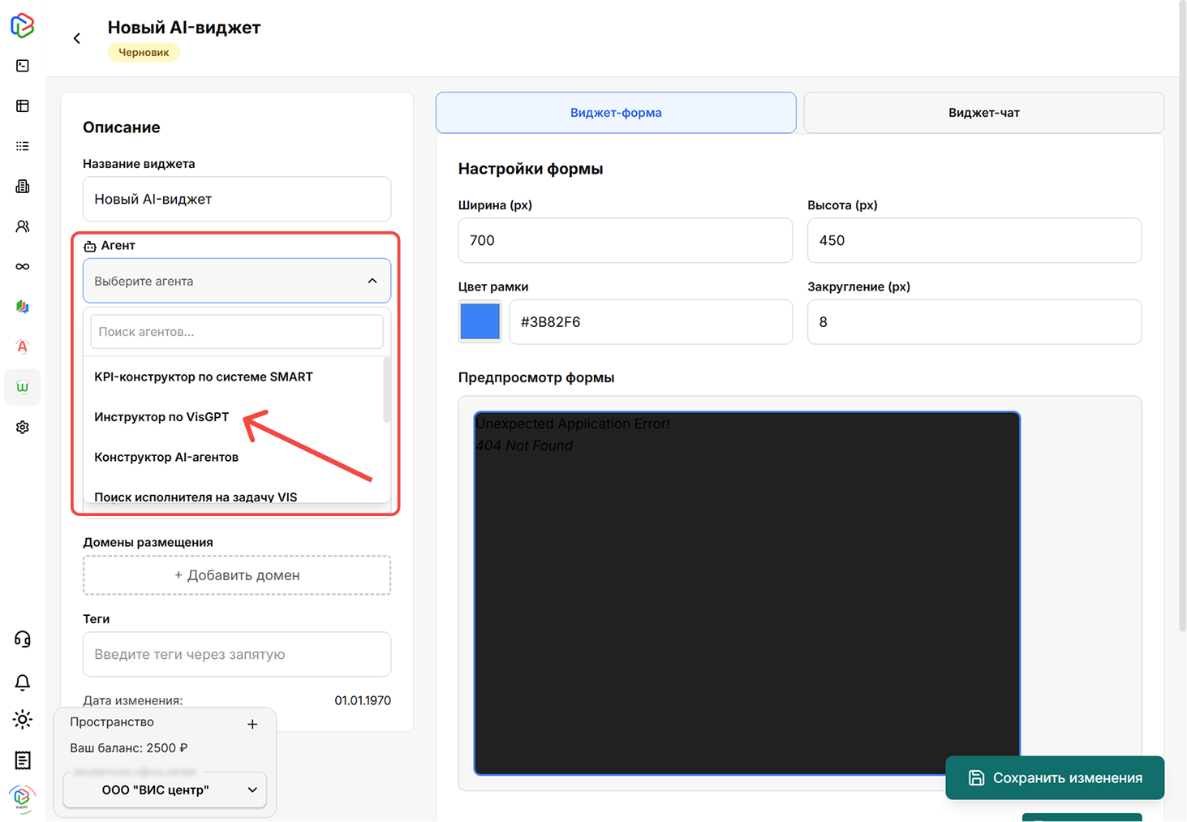
Task: Click the receipt icon in the sidebar
Action: (23, 760)
